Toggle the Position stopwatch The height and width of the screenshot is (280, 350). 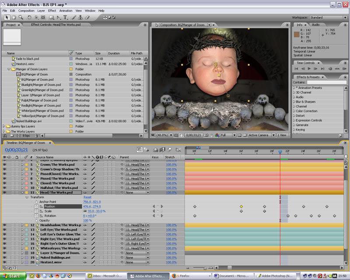(36, 206)
